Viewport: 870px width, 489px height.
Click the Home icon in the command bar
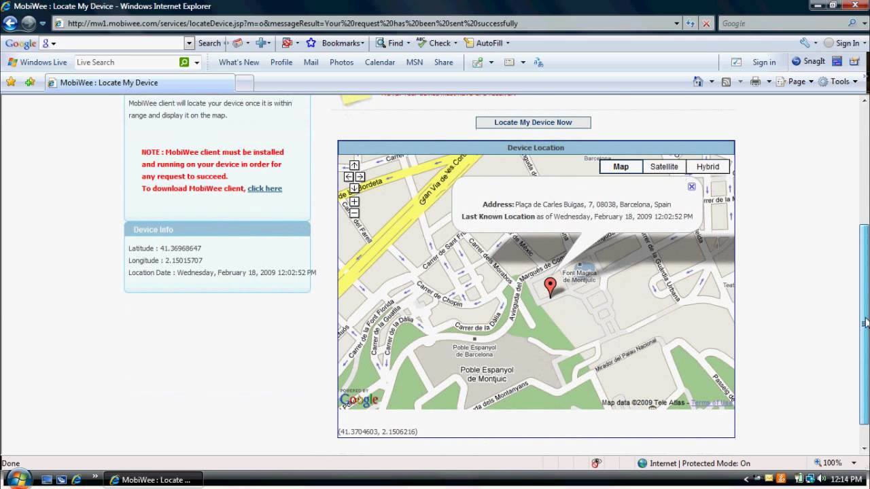click(x=697, y=81)
